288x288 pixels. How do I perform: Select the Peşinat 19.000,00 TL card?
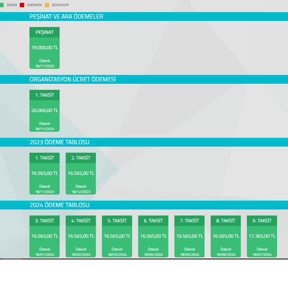click(45, 48)
